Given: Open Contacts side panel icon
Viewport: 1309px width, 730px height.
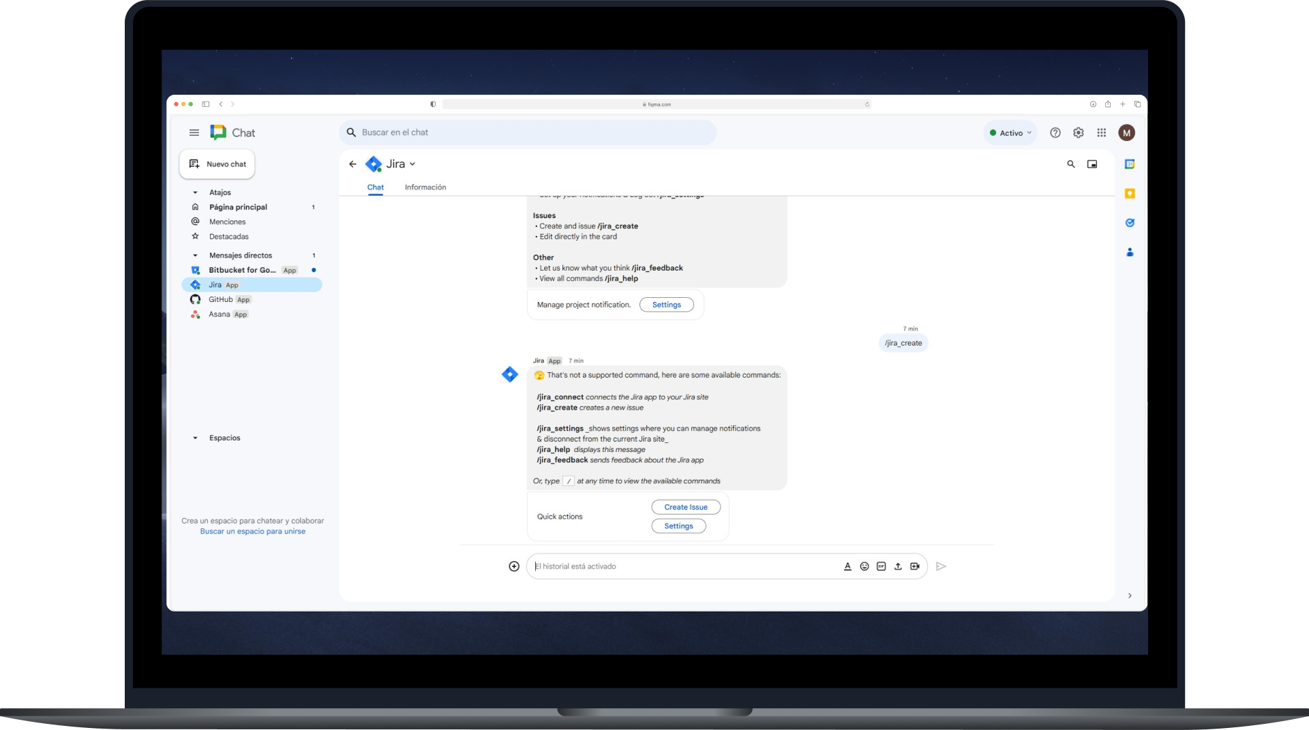Looking at the screenshot, I should pos(1130,252).
